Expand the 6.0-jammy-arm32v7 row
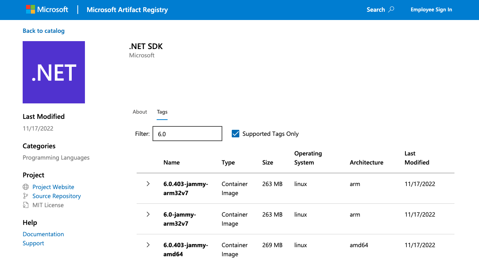Viewport: 479px width, 260px height. [x=148, y=214]
